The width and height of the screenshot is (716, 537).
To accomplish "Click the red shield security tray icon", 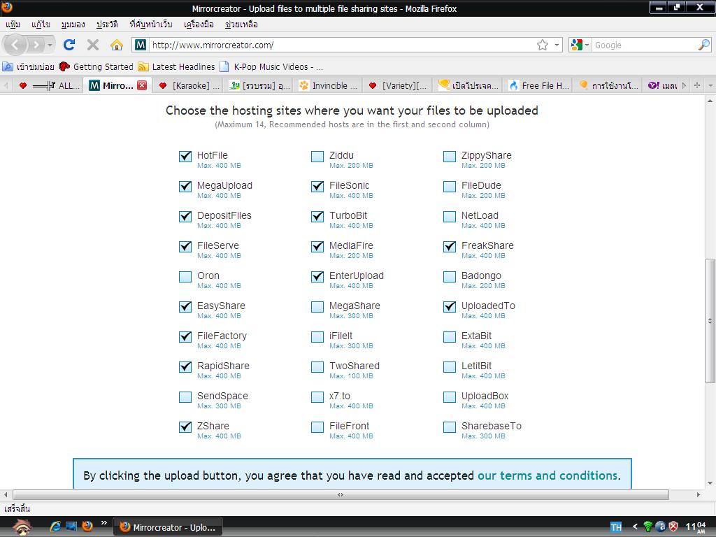I will pos(673,527).
